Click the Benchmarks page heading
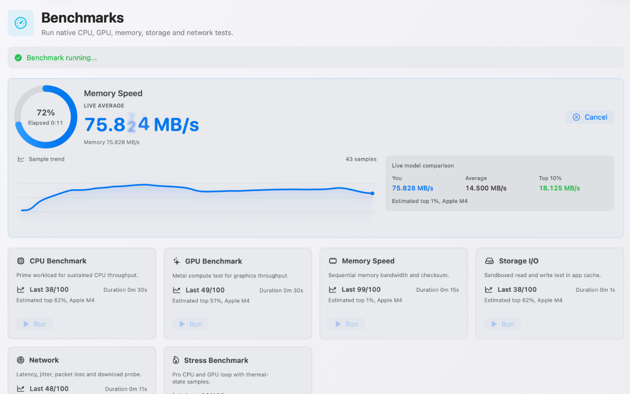Image resolution: width=630 pixels, height=394 pixels. [x=83, y=18]
